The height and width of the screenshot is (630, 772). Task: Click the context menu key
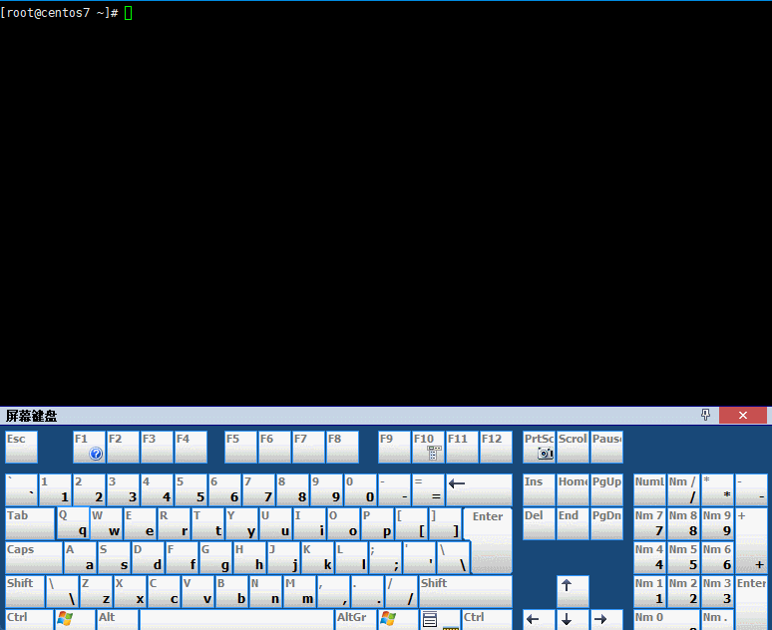point(440,620)
